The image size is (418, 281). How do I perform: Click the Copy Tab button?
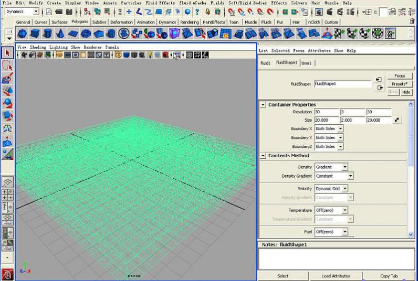(389, 276)
